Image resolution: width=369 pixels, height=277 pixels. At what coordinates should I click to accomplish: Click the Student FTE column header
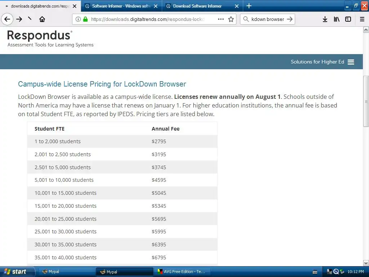click(x=49, y=129)
